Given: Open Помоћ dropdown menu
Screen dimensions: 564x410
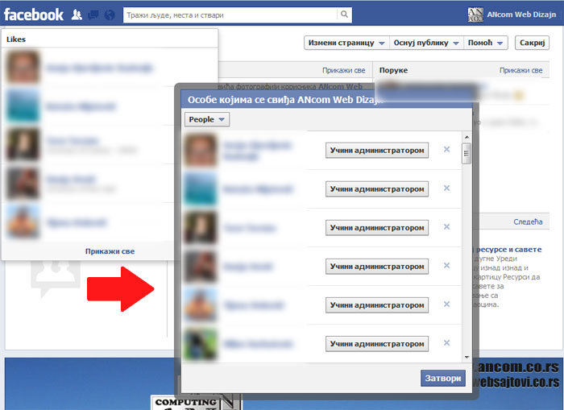Looking at the screenshot, I should coord(485,43).
